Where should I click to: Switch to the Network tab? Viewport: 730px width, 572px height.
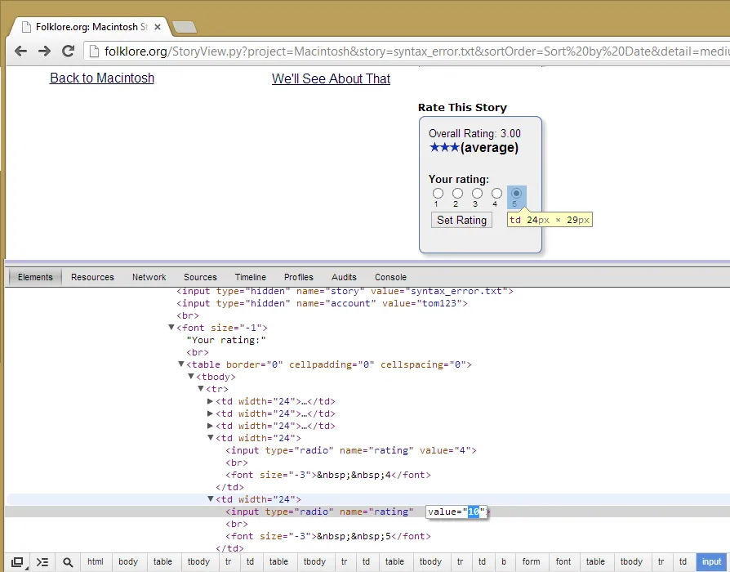coord(149,277)
